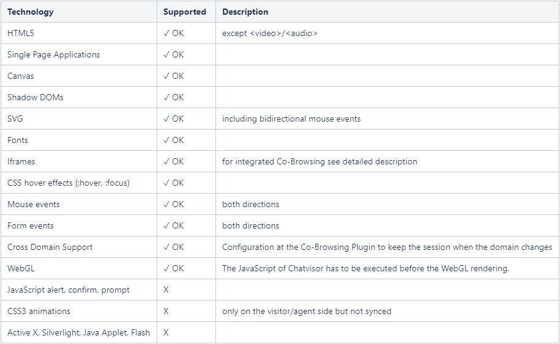
Task: Click the X mark for CSS3 animations
Action: (166, 311)
